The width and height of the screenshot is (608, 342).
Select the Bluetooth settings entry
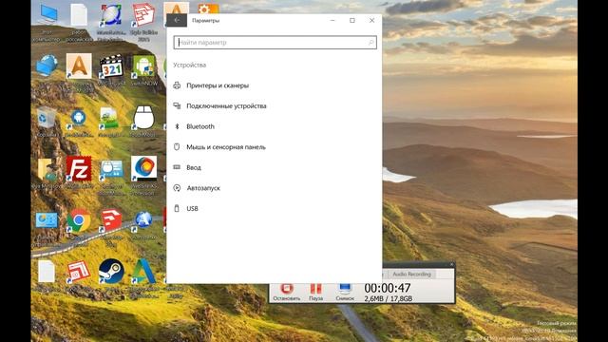[x=200, y=126]
